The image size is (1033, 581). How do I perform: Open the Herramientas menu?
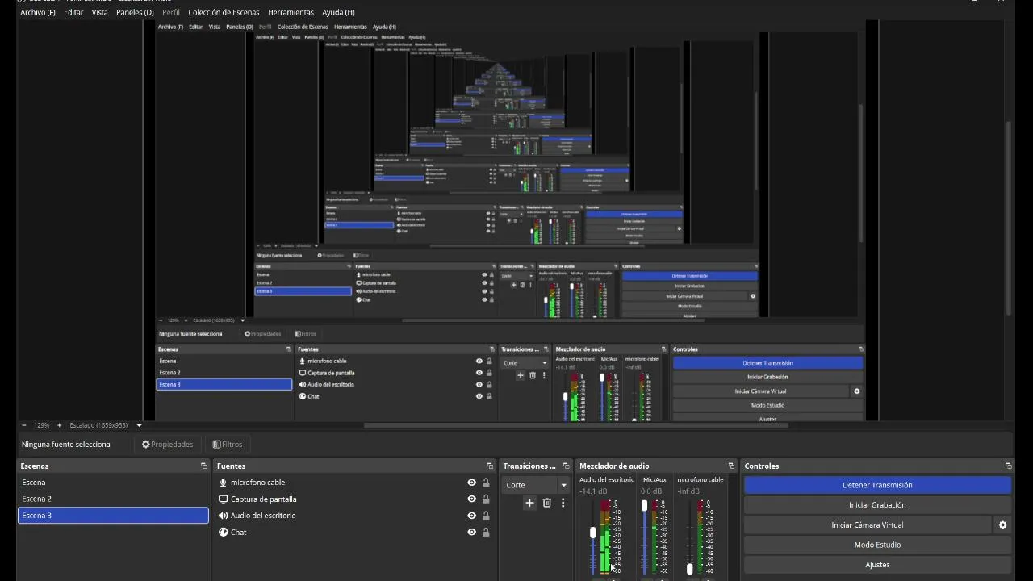(x=291, y=12)
